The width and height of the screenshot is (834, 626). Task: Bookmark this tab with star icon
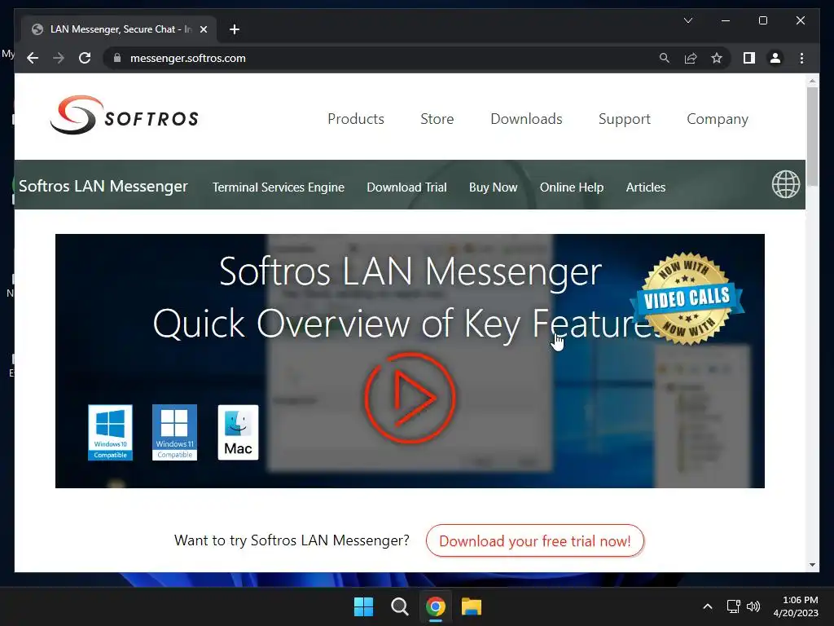click(x=717, y=58)
